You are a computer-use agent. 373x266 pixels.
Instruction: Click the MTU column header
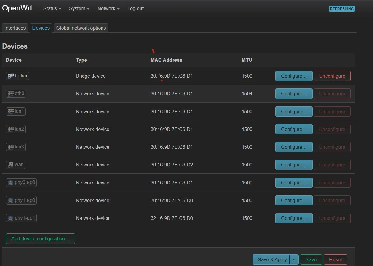247,60
